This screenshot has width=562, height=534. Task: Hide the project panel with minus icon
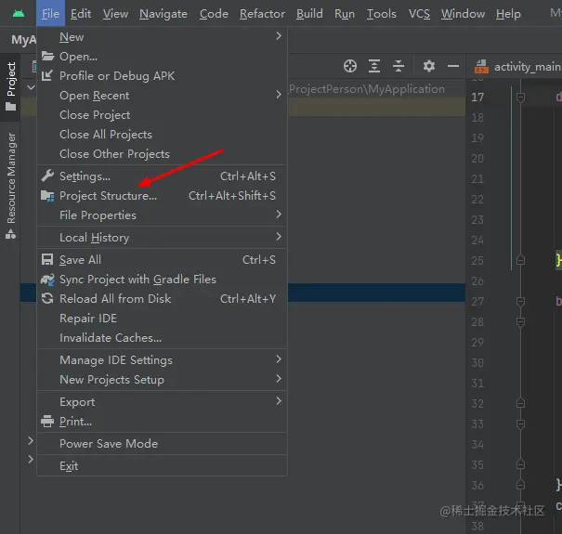point(453,66)
